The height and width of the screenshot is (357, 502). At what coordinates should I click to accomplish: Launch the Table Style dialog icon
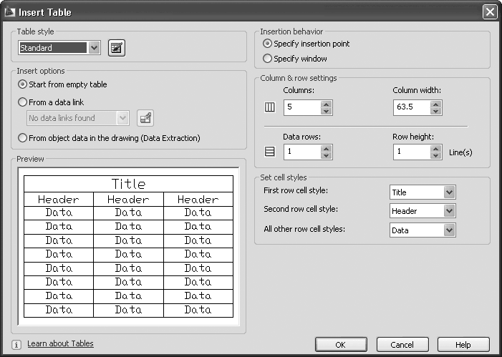point(116,48)
